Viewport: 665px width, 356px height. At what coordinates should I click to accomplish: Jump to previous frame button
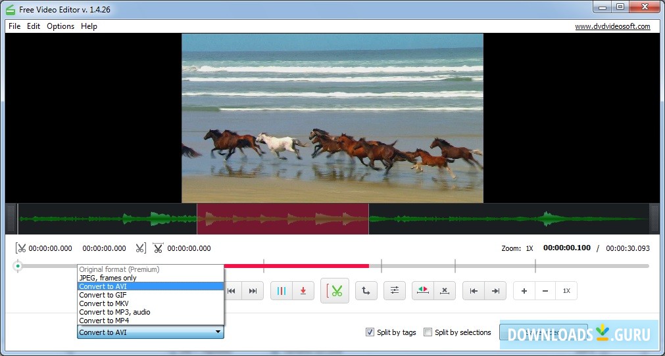pos(232,291)
